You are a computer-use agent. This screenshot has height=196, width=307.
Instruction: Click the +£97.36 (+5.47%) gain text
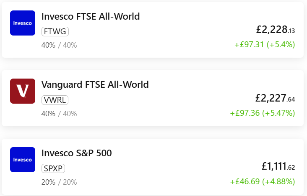(263, 113)
